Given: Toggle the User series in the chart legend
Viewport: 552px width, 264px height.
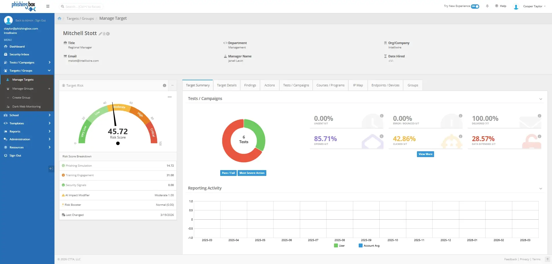Looking at the screenshot, I should tap(339, 246).
